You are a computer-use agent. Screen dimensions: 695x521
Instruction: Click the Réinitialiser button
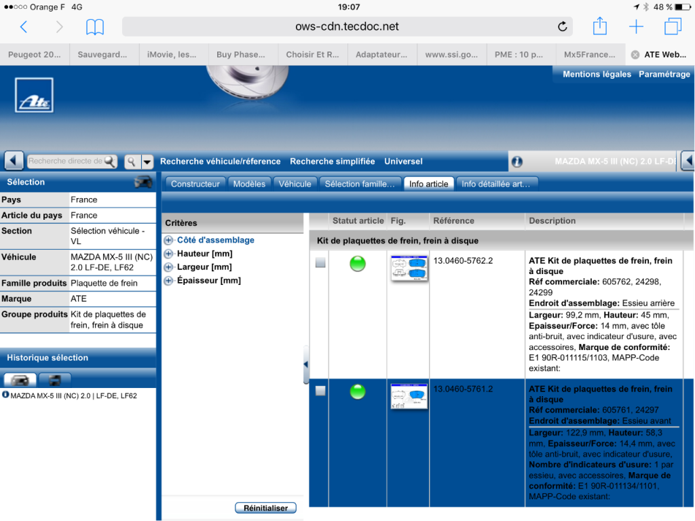(266, 508)
